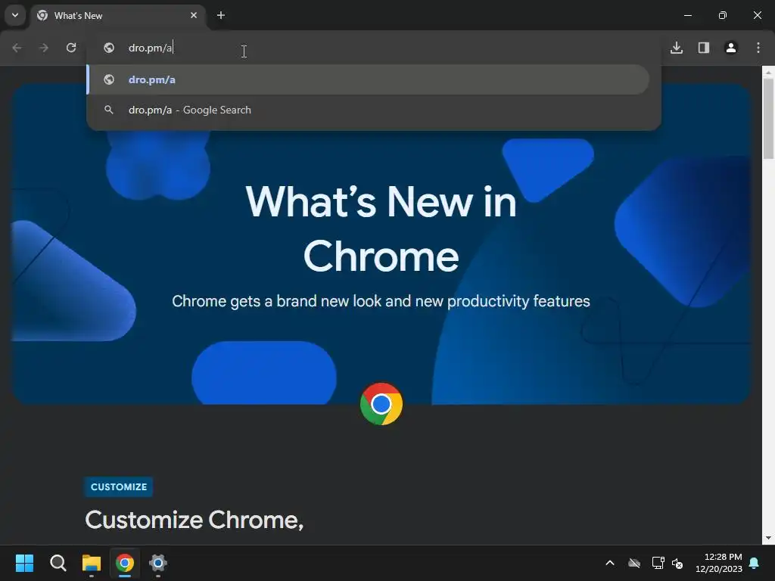
Task: Open the Windows Start menu
Action: pyautogui.click(x=24, y=563)
